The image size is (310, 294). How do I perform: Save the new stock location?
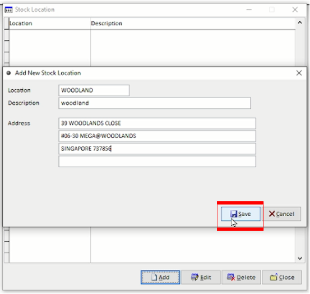click(240, 214)
